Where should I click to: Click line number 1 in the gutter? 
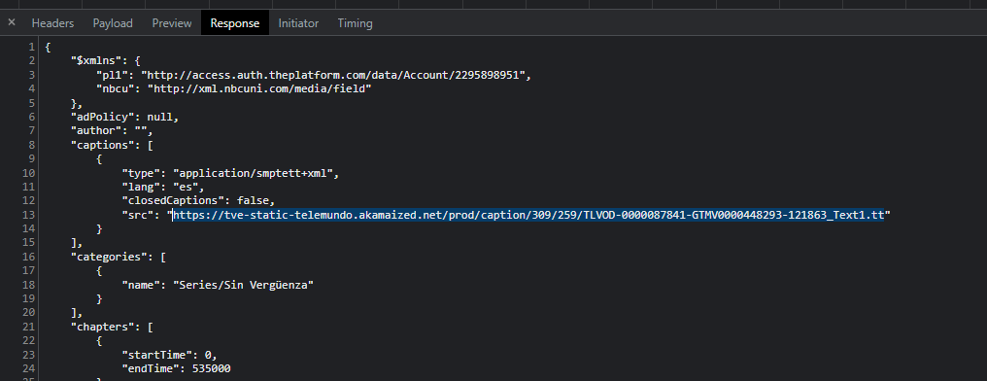pos(31,48)
